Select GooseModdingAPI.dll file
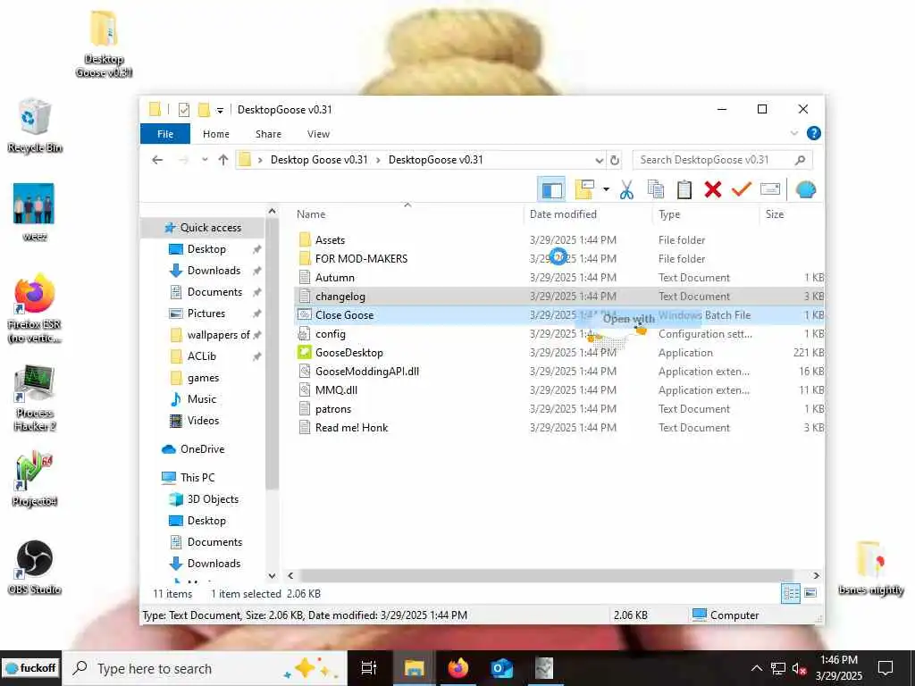Viewport: 915px width, 686px height. tap(559, 371)
